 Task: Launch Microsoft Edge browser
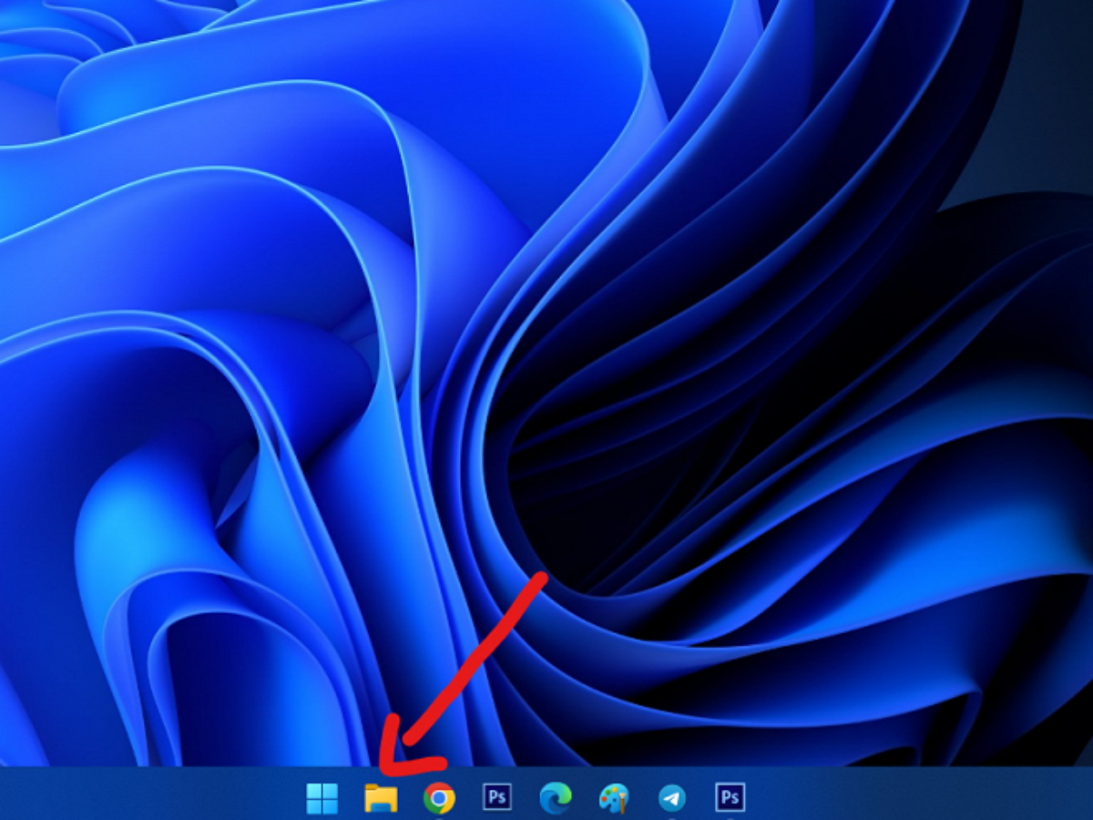click(x=555, y=798)
